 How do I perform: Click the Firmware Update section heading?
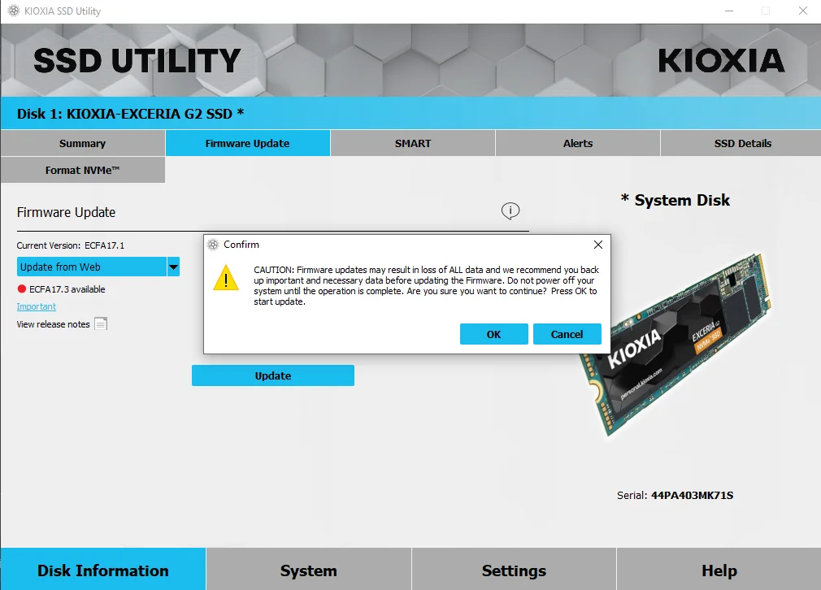[66, 212]
